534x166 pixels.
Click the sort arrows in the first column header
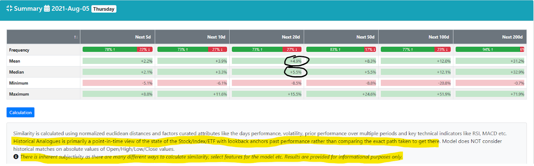76,37
